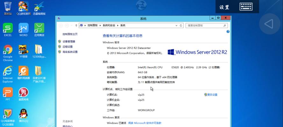Select the 12306Byp folder on the desktop
283x127 pixels.
pyautogui.click(x=39, y=51)
